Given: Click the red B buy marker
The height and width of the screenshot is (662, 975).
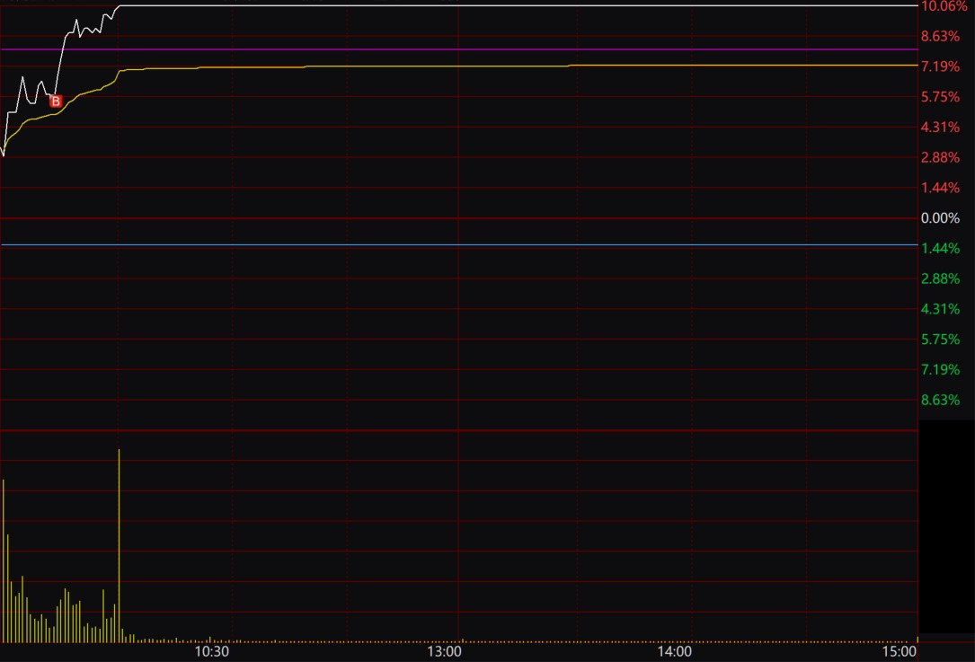Looking at the screenshot, I should click(x=56, y=102).
